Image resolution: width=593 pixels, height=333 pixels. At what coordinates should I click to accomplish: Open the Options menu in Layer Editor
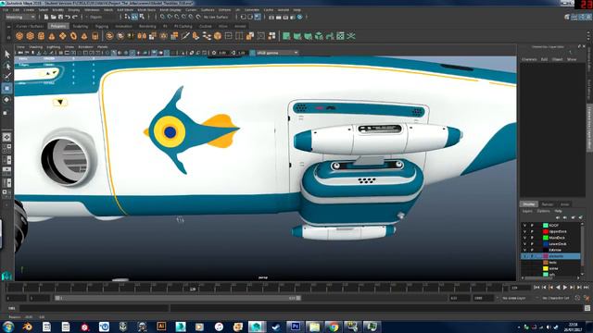[x=544, y=211]
